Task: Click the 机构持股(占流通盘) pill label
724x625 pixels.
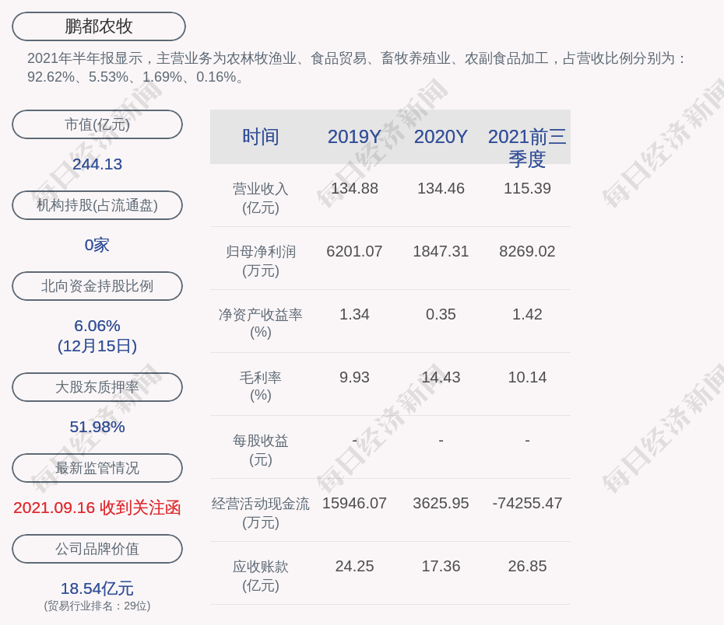Action: point(97,205)
